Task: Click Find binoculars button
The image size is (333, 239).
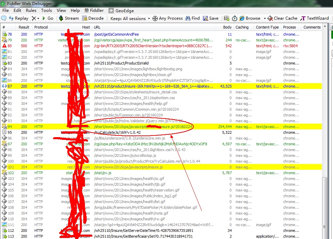Action: click(x=192, y=18)
